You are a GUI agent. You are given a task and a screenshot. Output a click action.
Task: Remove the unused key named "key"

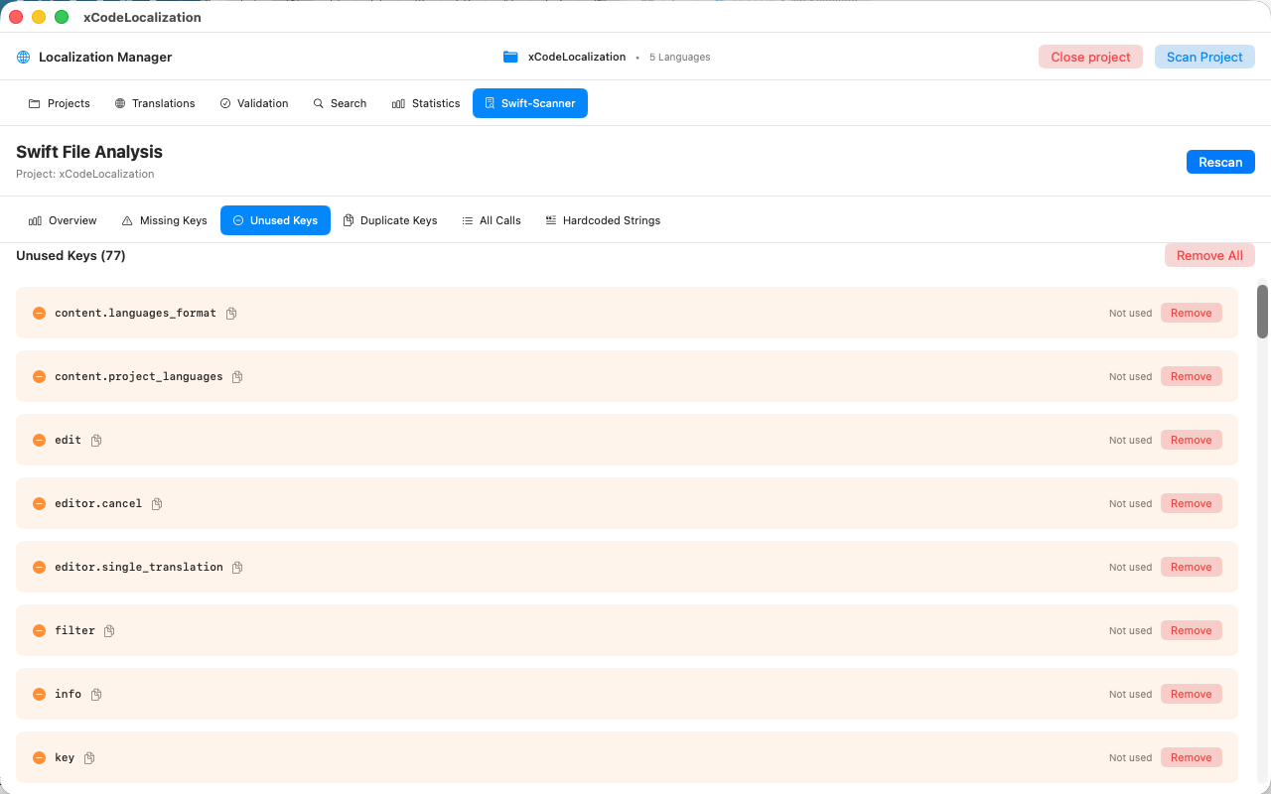point(1191,757)
